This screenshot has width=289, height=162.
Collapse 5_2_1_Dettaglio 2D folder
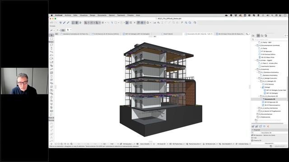[x=259, y=81]
